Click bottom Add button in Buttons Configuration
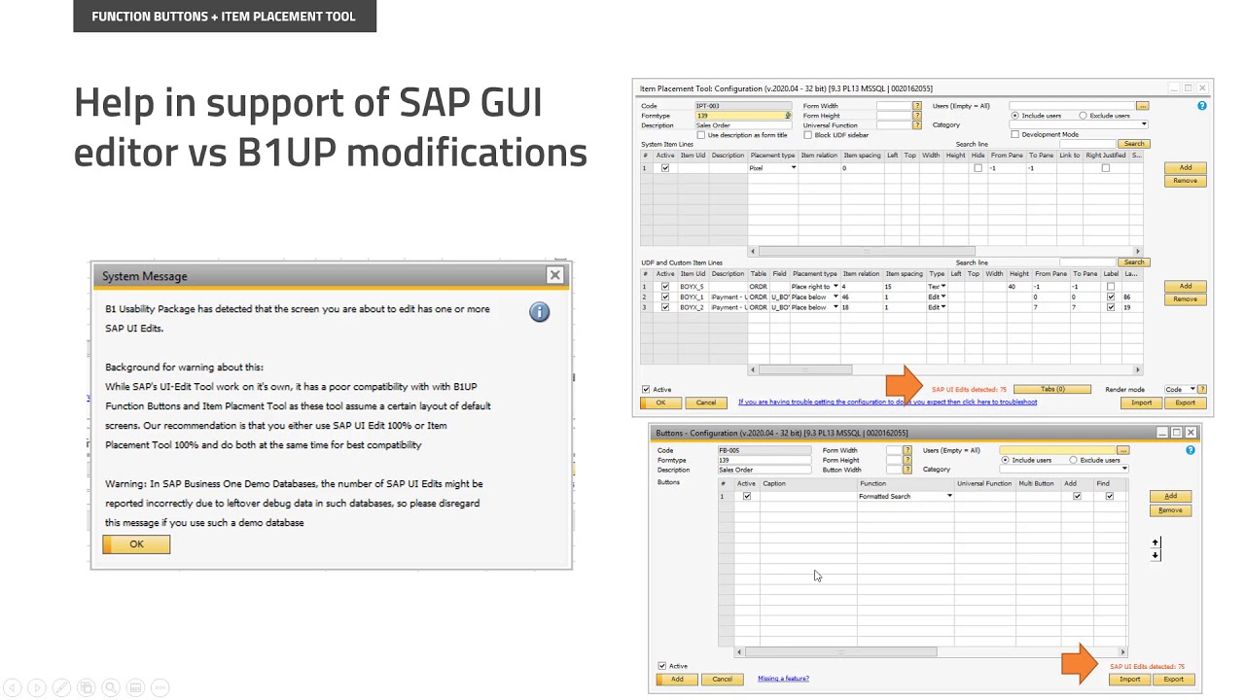This screenshot has width=1245, height=700. [x=677, y=679]
